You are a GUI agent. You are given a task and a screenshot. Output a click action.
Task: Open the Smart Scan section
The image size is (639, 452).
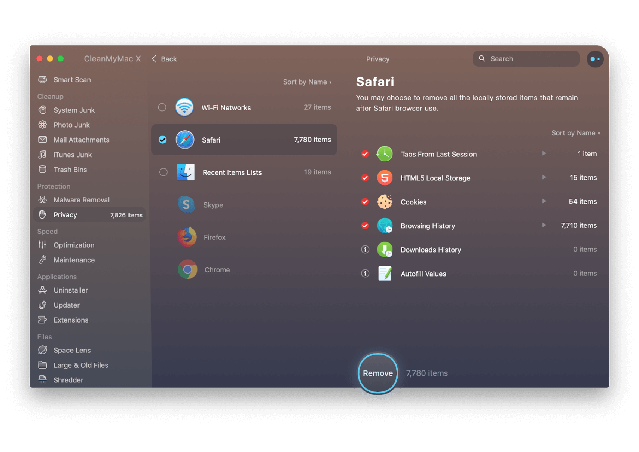[x=72, y=80]
